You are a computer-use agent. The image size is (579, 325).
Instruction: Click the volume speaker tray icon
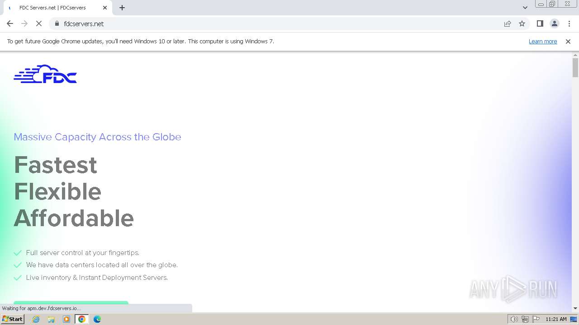click(x=514, y=319)
